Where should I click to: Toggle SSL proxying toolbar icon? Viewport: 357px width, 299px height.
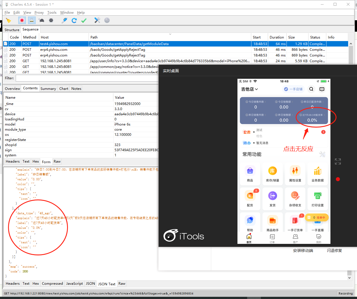(x=32, y=20)
